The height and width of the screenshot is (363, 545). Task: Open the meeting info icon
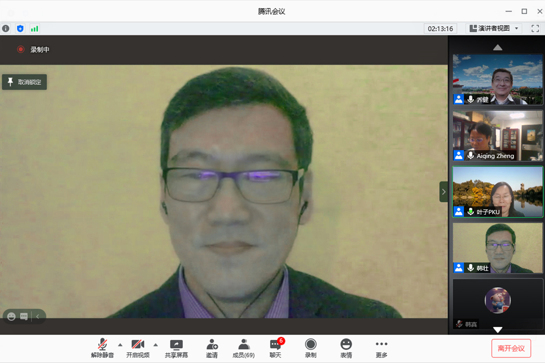6,29
